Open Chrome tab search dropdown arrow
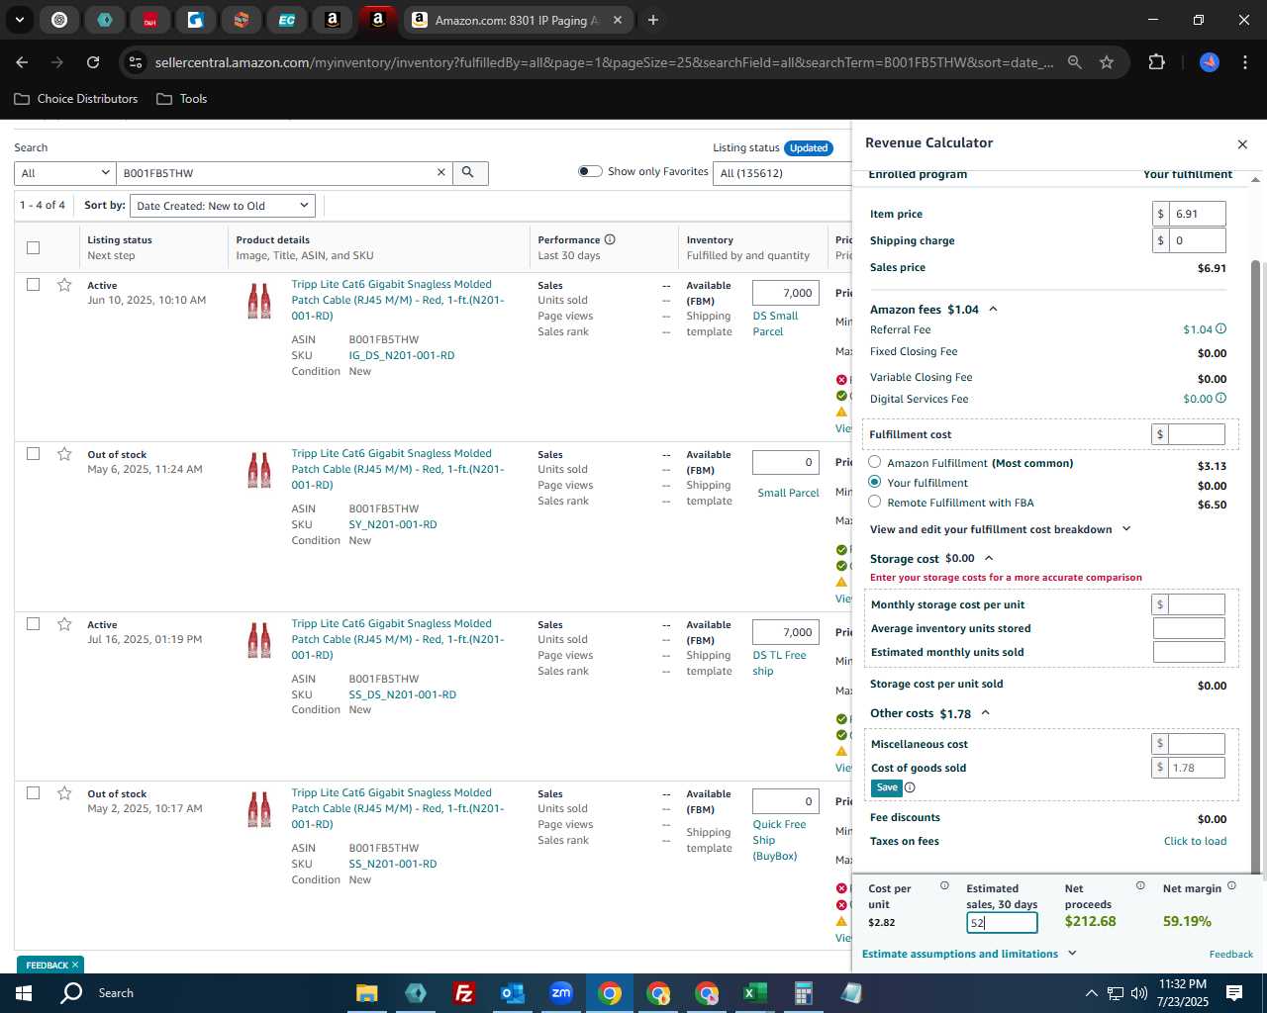The width and height of the screenshot is (1267, 1013). point(19,20)
